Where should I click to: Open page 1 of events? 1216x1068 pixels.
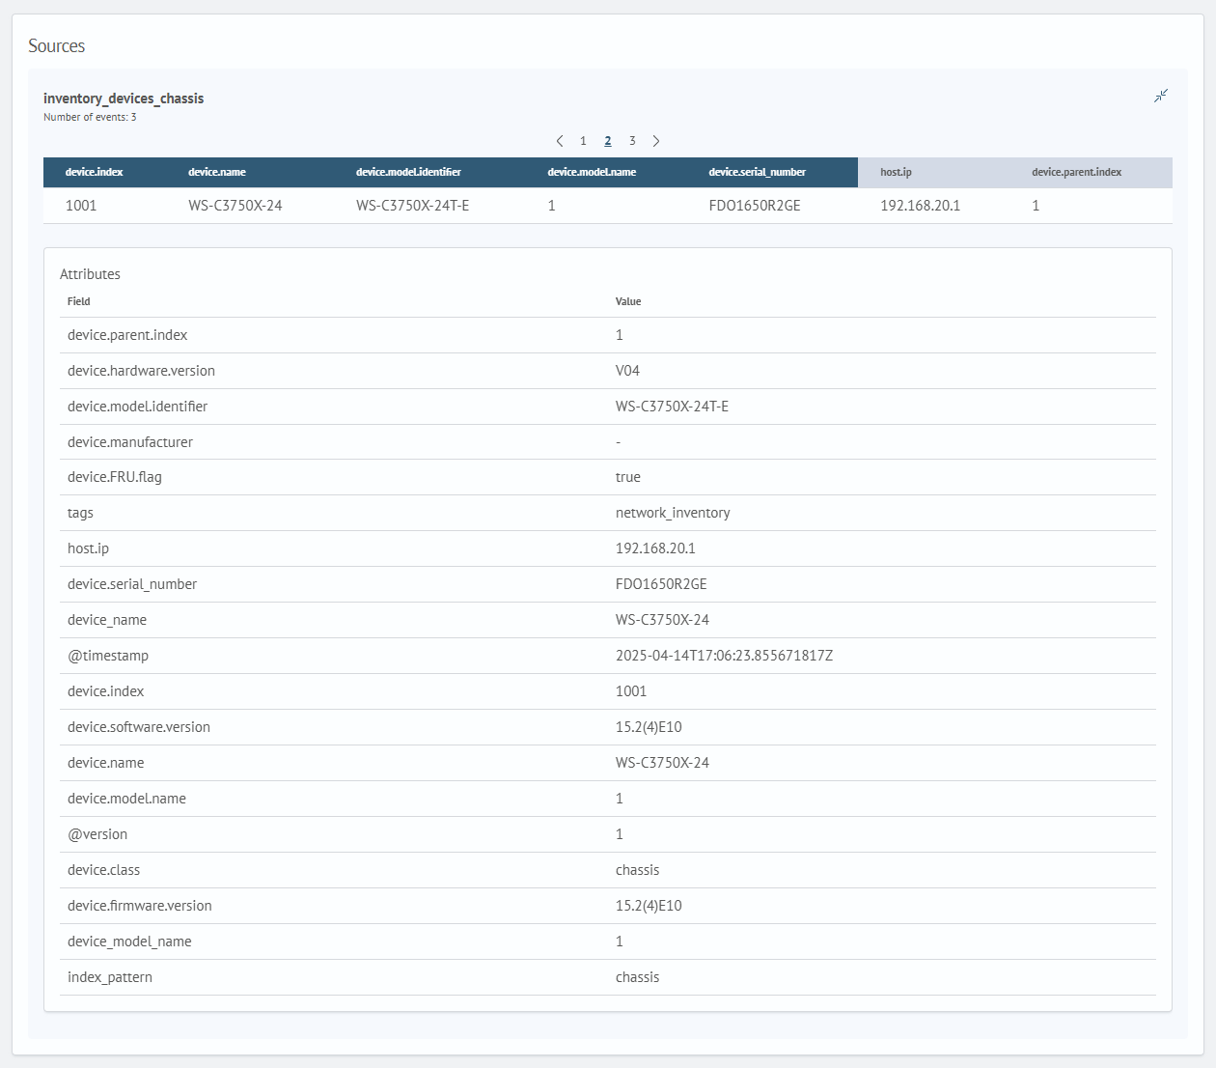[x=583, y=141]
